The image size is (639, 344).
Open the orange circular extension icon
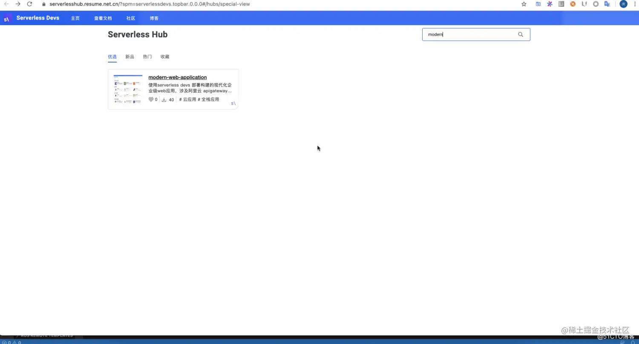tap(573, 4)
